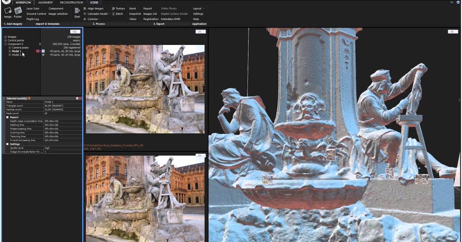This screenshot has height=242, width=462.
Task: Click the 1Ds view label button
Action: click(75, 31)
